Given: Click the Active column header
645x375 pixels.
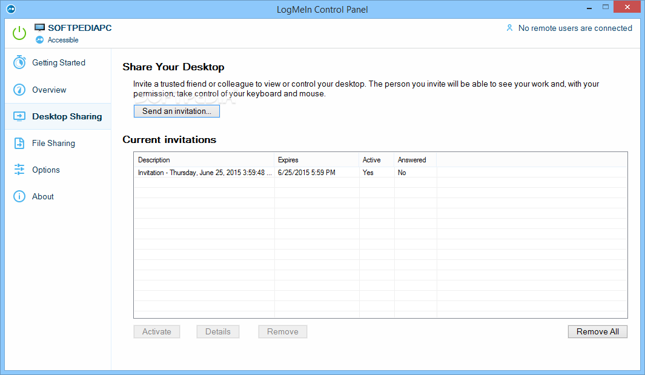Looking at the screenshot, I should tap(377, 160).
